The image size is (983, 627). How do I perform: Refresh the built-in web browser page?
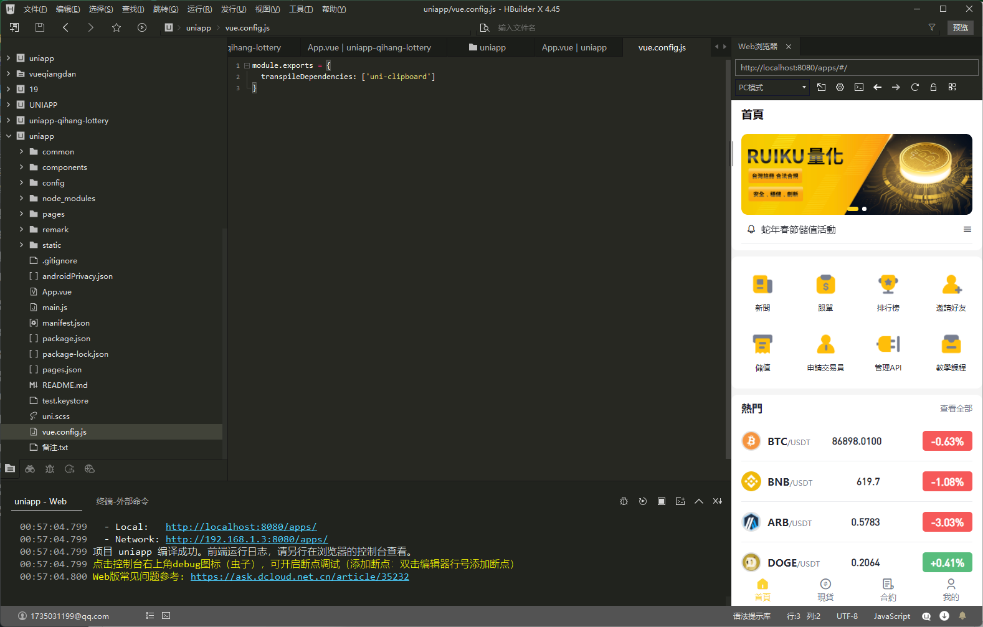(915, 87)
